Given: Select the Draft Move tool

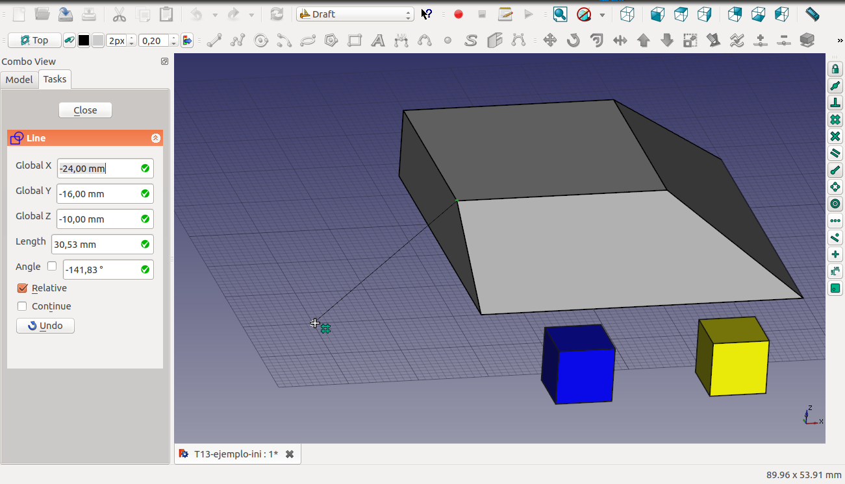Looking at the screenshot, I should 549,41.
